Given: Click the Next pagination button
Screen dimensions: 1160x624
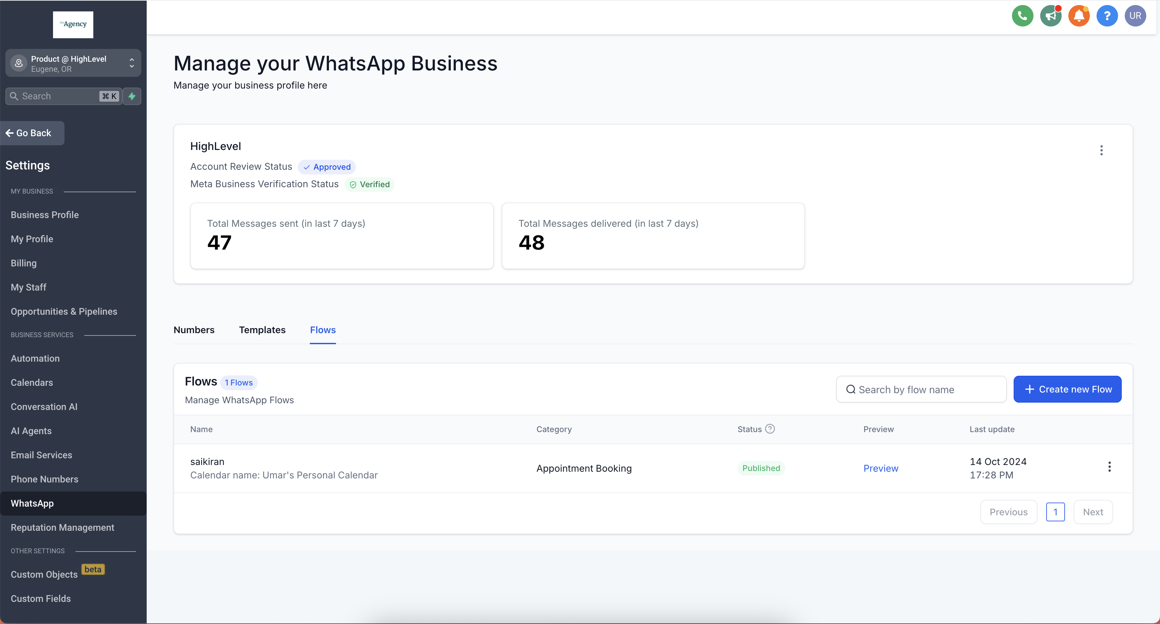Looking at the screenshot, I should coord(1093,512).
